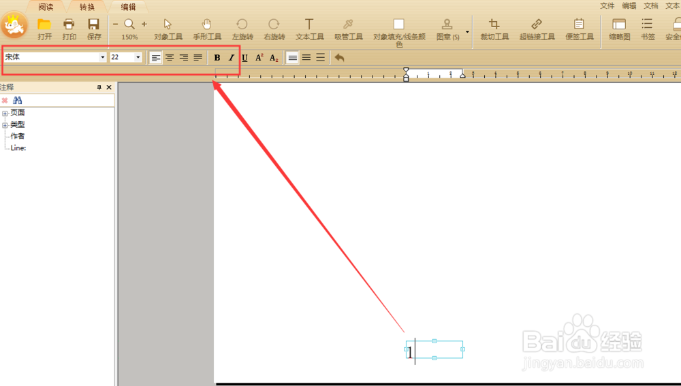The height and width of the screenshot is (386, 681).
Task: Click the magnifier zoom icon
Action: (129, 24)
